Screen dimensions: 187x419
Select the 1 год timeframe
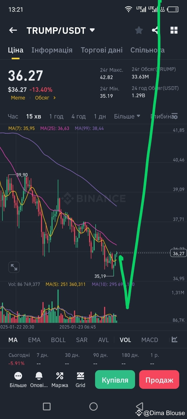[56, 116]
